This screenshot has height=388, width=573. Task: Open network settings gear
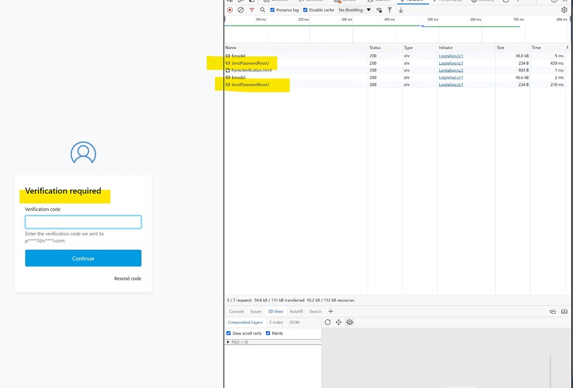564,10
